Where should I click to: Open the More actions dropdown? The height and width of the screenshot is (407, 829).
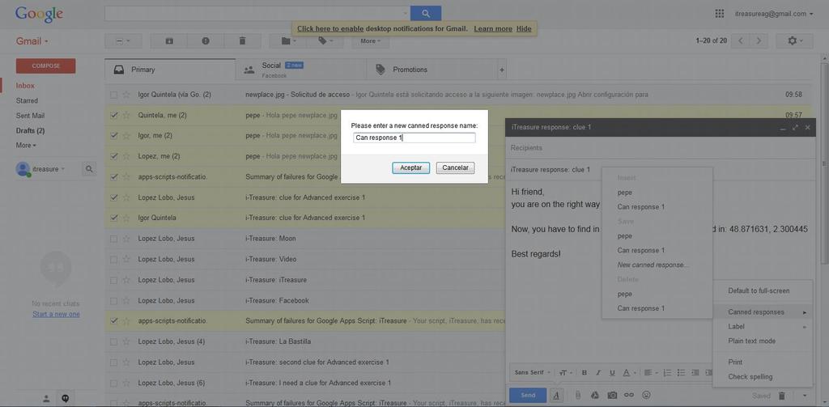[x=371, y=40]
